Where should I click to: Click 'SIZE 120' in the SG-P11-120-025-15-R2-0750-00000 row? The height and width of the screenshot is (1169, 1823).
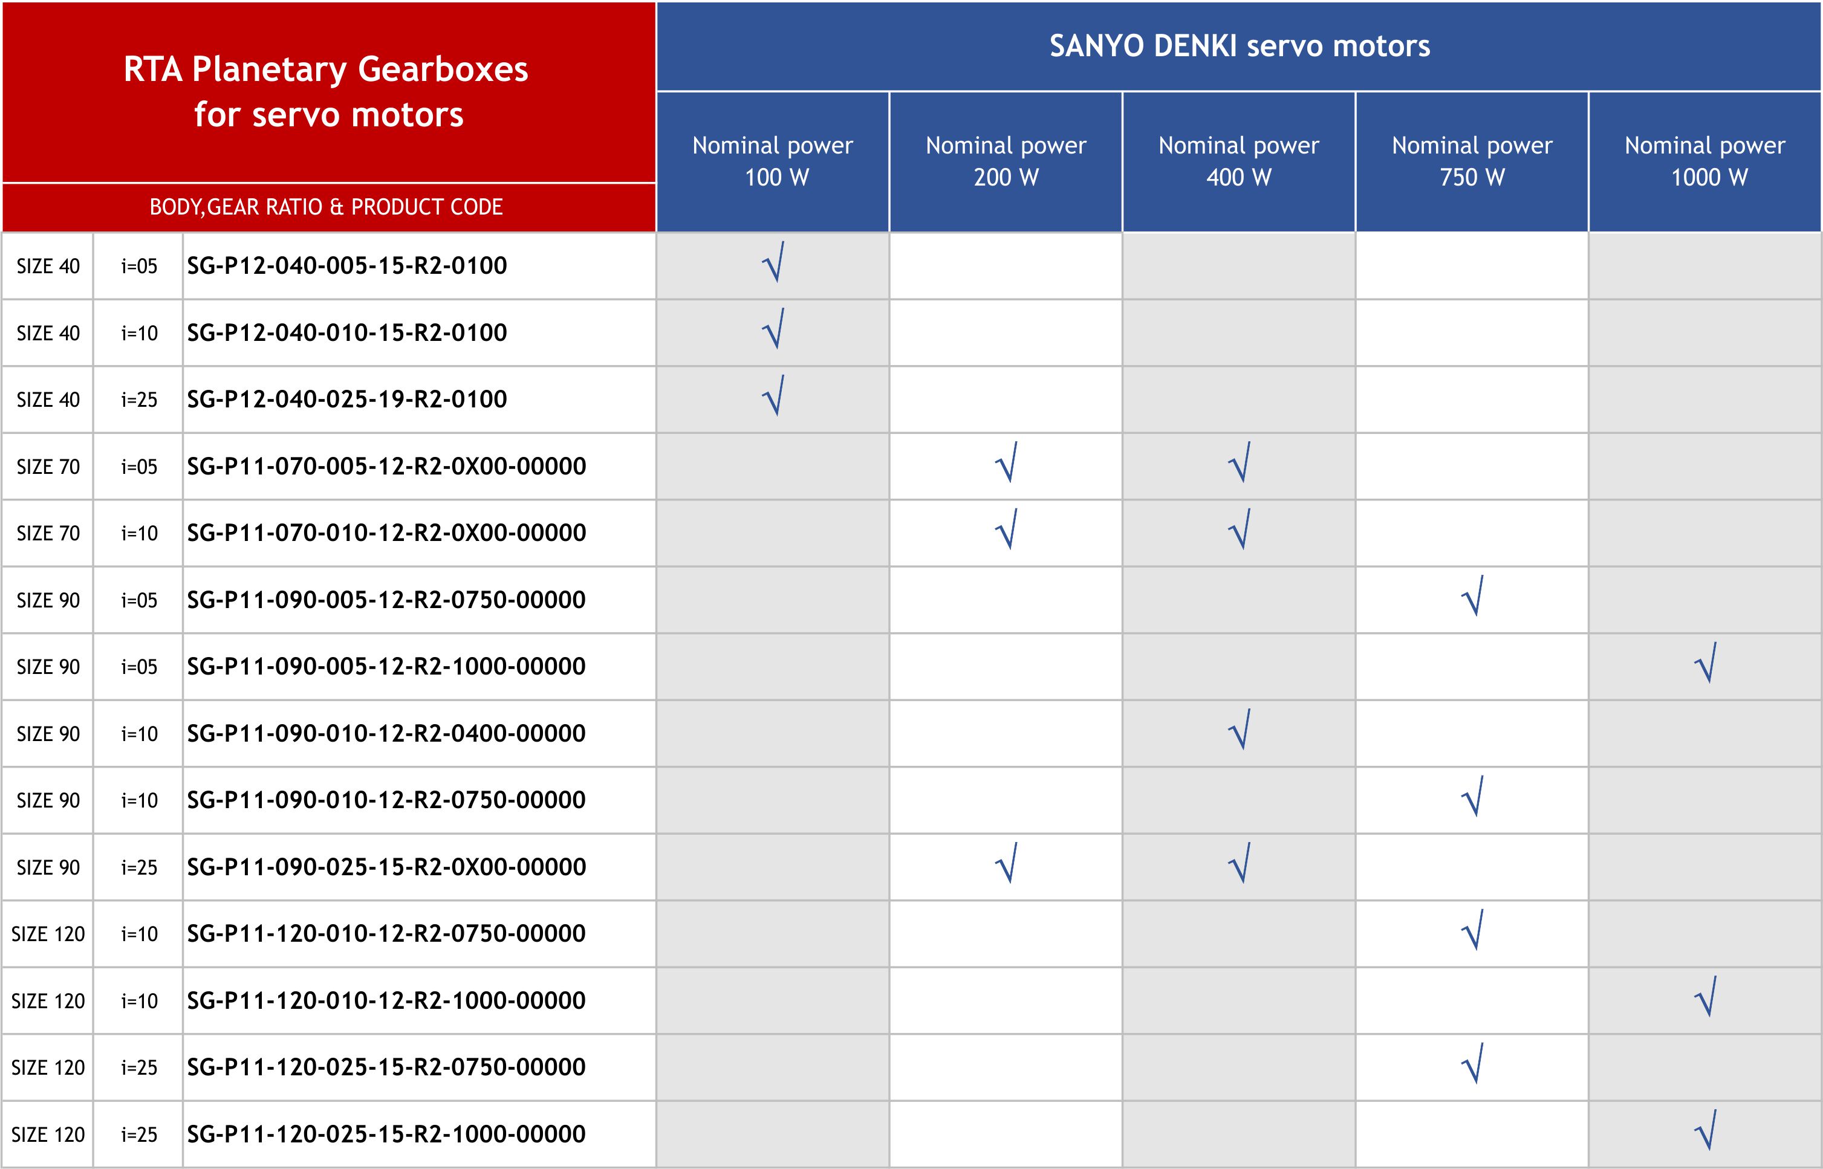click(x=48, y=1068)
